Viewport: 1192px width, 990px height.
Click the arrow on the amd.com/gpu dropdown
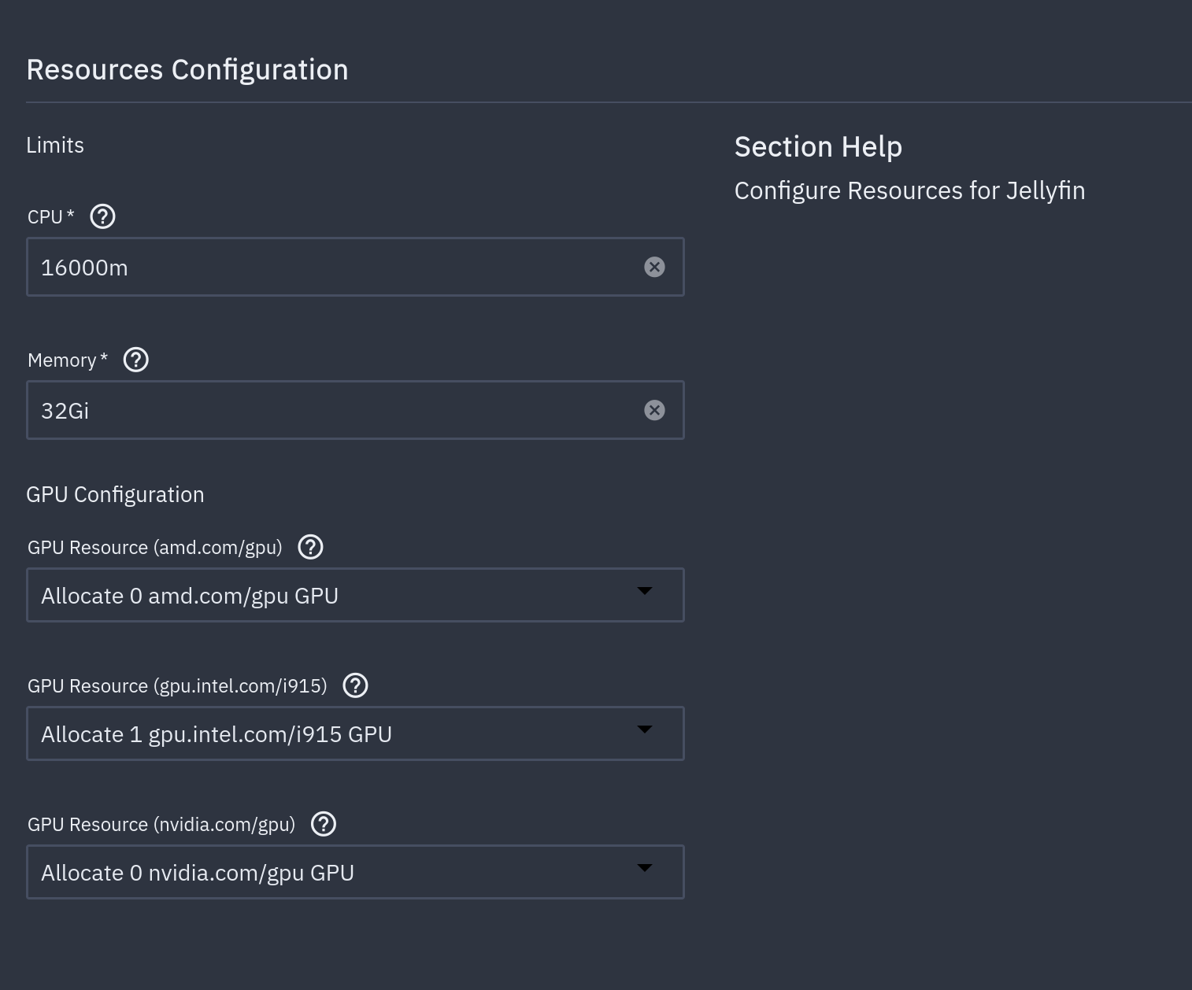[644, 591]
